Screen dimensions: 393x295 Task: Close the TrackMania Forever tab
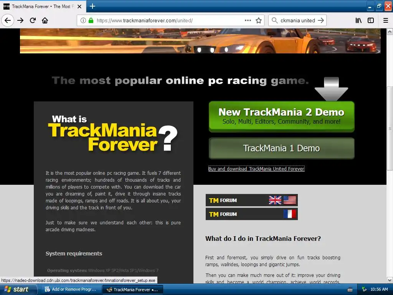pos(79,7)
